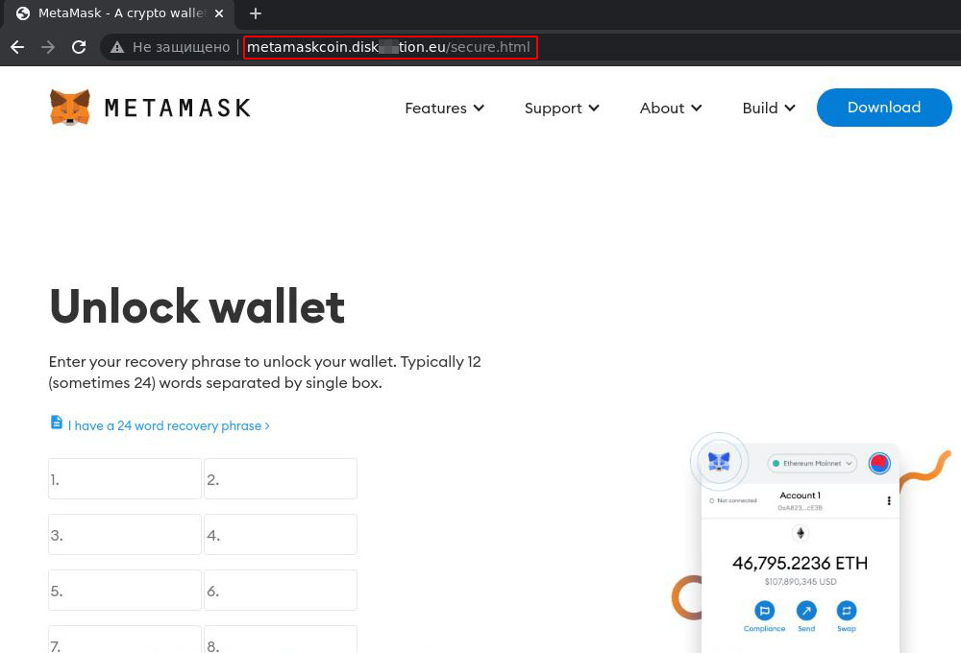The height and width of the screenshot is (653, 961).
Task: Open 'I have a 24 word recovery phrase' link
Action: point(168,425)
